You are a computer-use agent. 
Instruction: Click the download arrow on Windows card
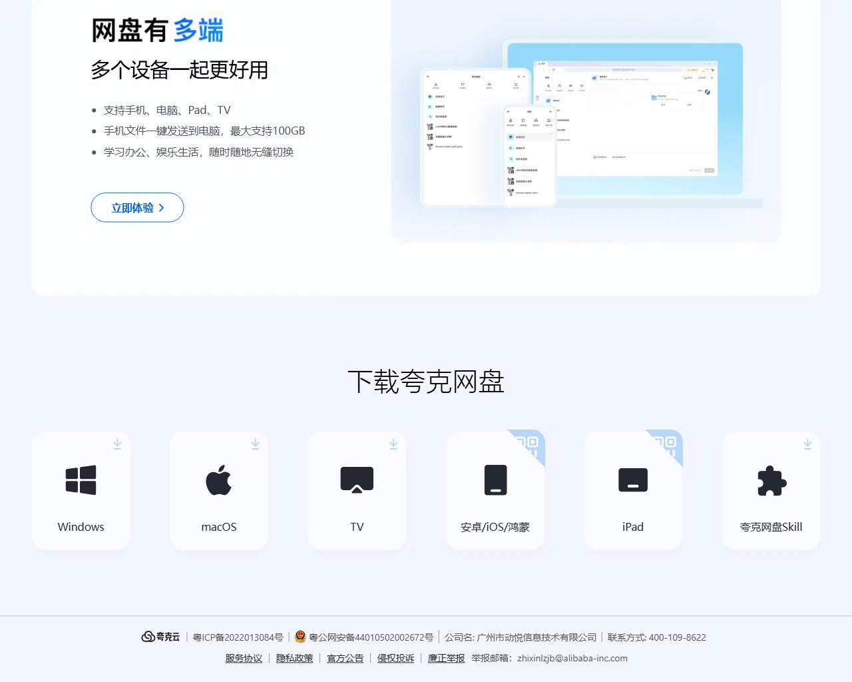click(117, 444)
